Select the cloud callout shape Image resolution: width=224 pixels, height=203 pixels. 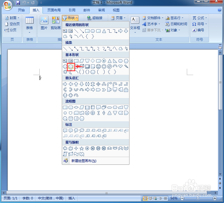82,130
